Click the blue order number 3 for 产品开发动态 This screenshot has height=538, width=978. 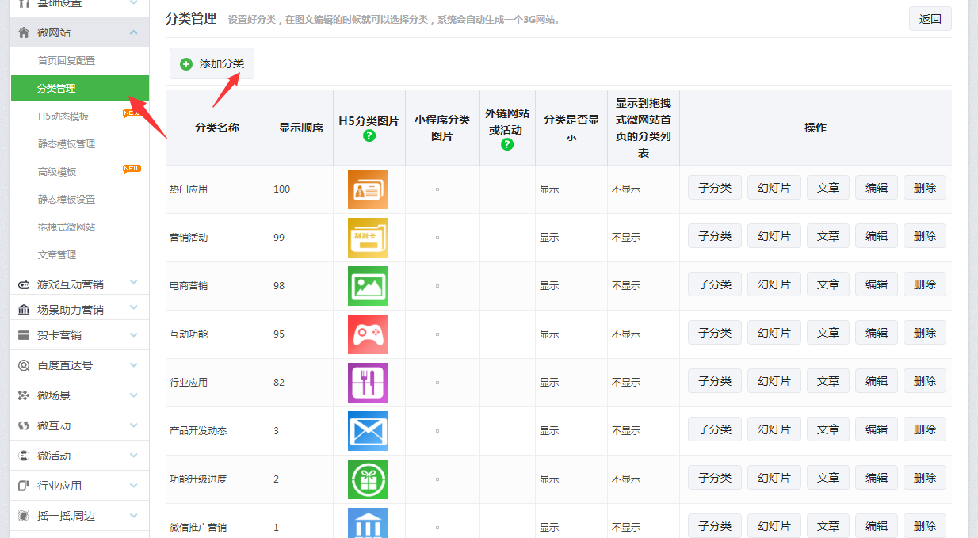pyautogui.click(x=277, y=429)
